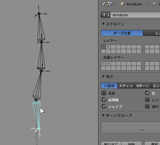
Task: Toggle first armature layer under レイヤー
Action: [103, 47]
